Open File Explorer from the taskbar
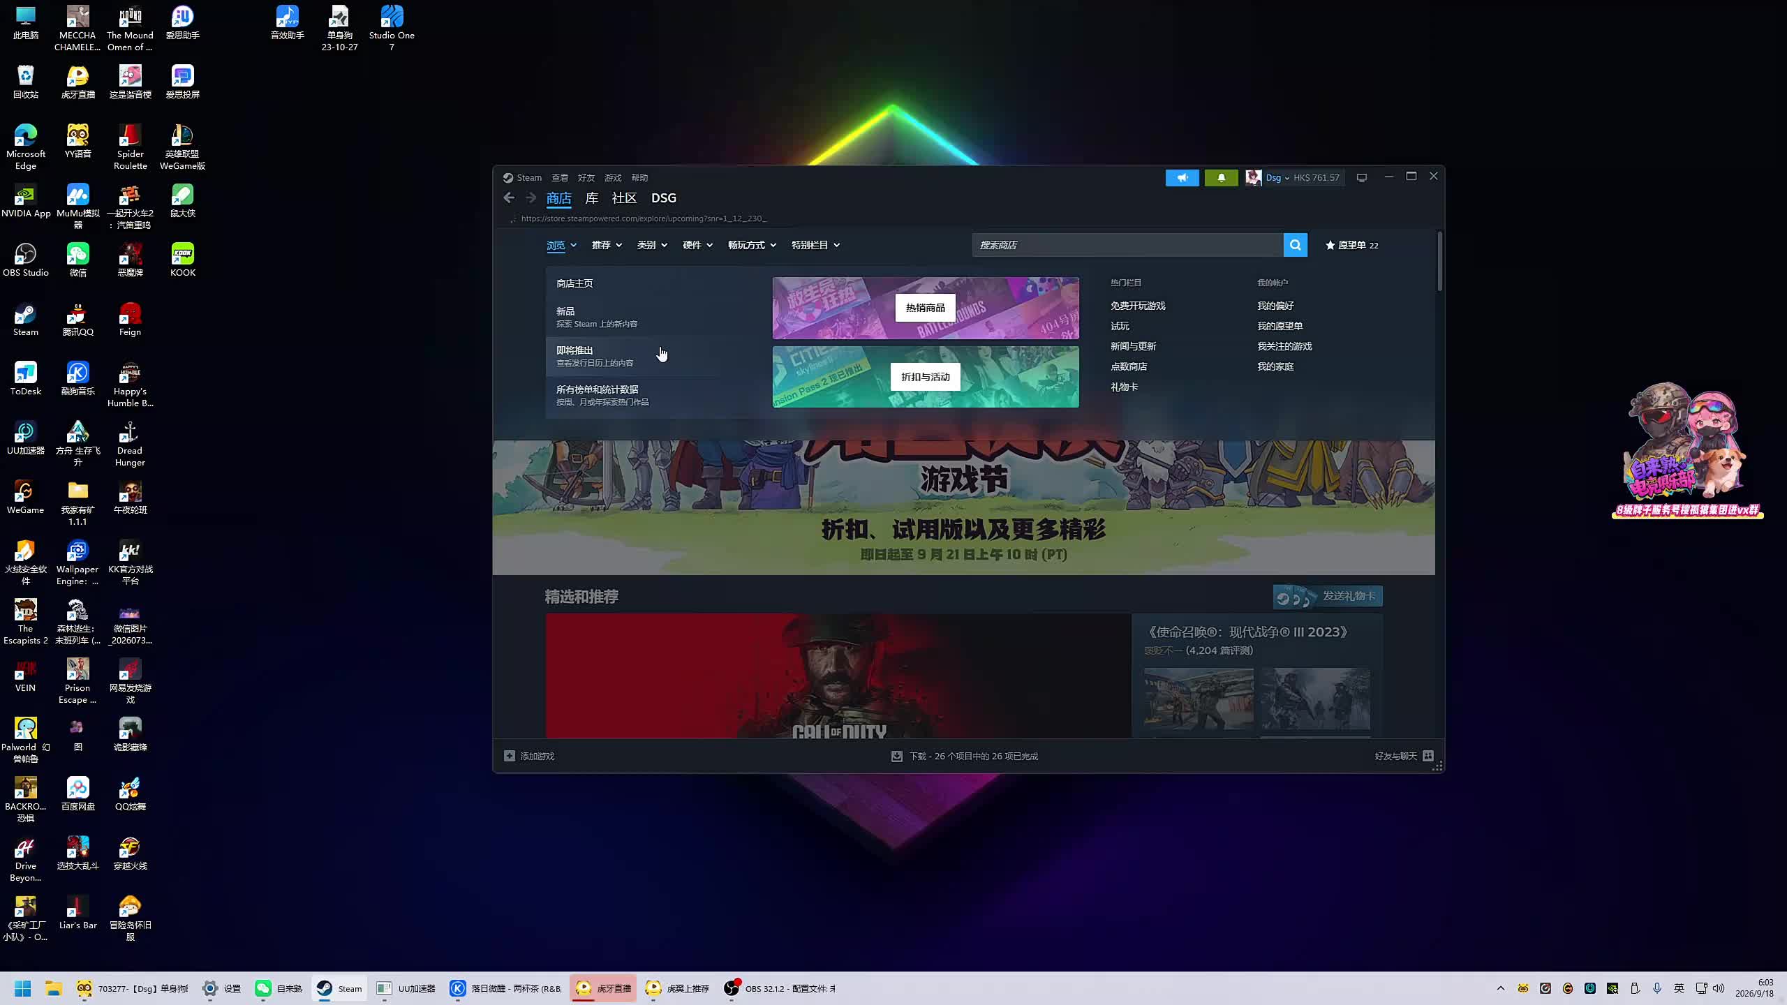1787x1005 pixels. coord(54,988)
